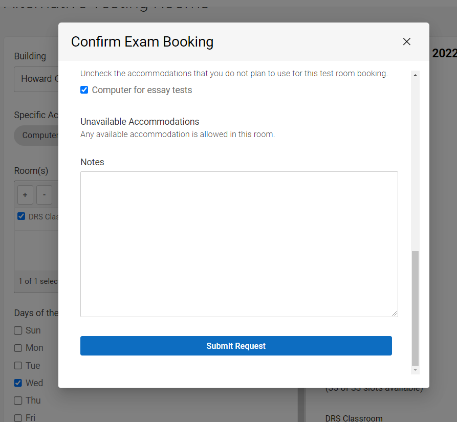
Task: Close the Confirm Exam Booking dialog
Action: [x=406, y=41]
